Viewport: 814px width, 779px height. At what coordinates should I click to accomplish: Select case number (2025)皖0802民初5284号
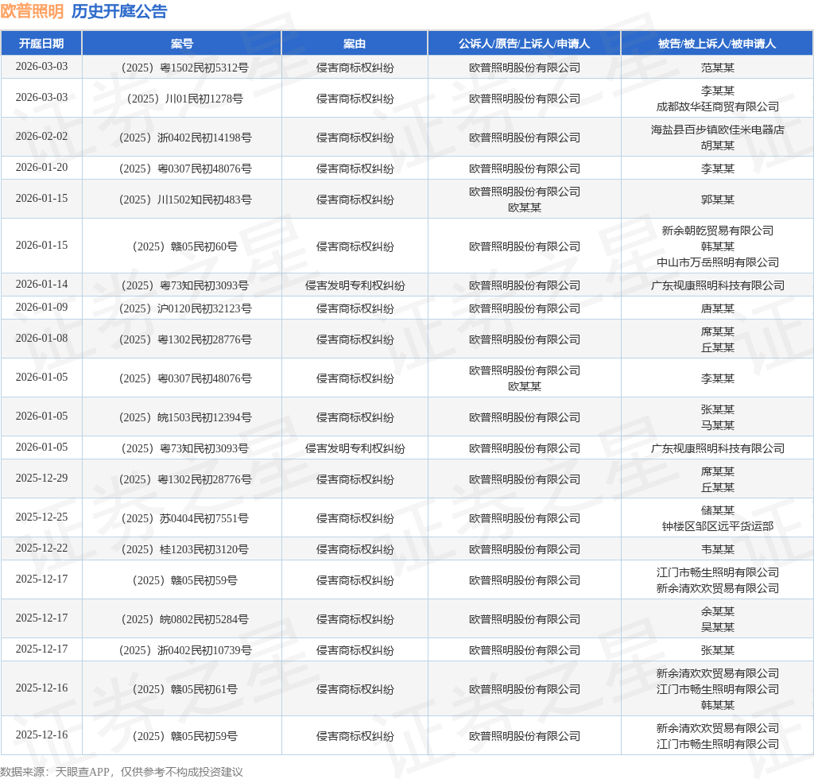[184, 620]
